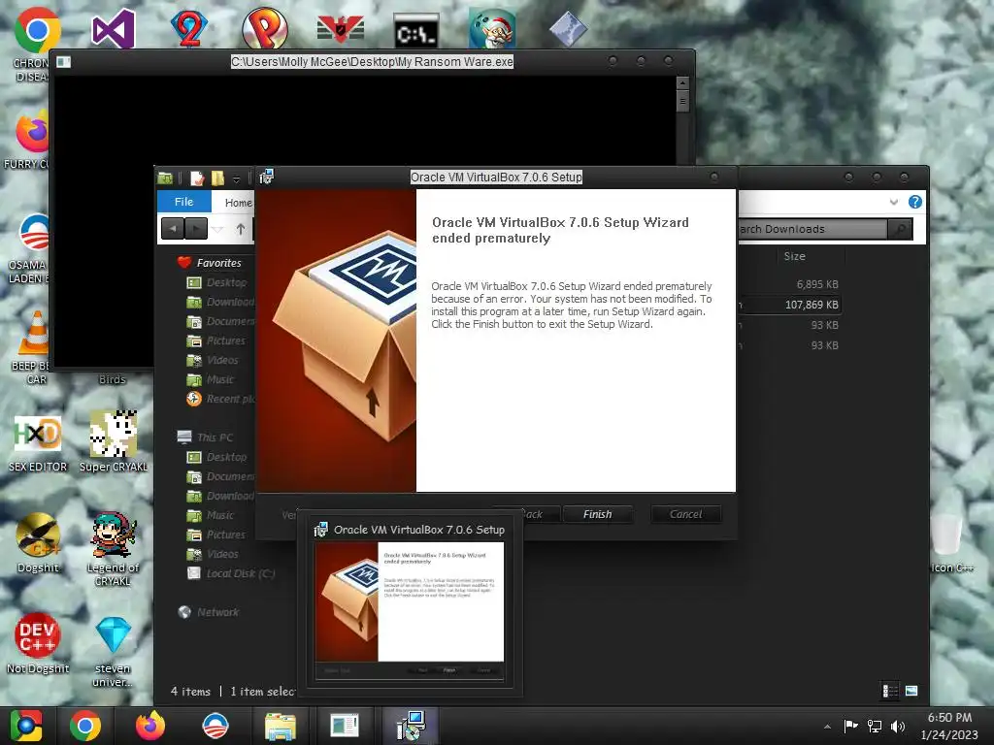Open the Home tab in File Explorer
994x745 pixels.
(x=238, y=203)
